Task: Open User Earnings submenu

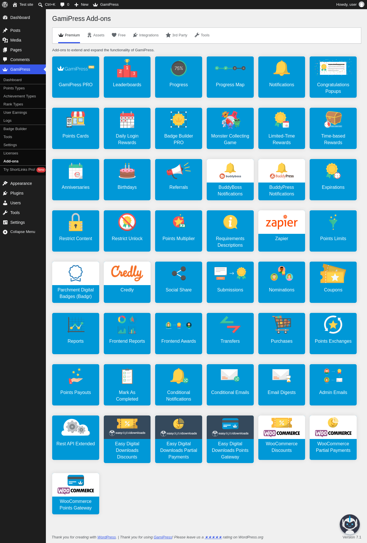Action: pos(23,113)
